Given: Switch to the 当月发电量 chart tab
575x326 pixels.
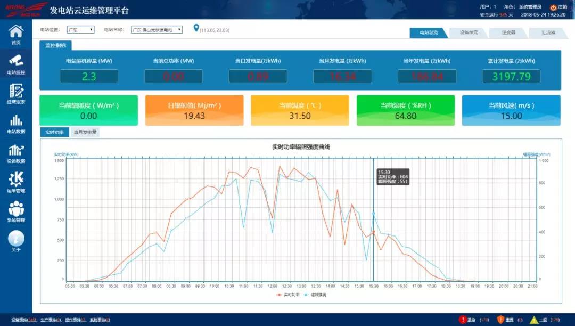Looking at the screenshot, I should click(x=85, y=132).
